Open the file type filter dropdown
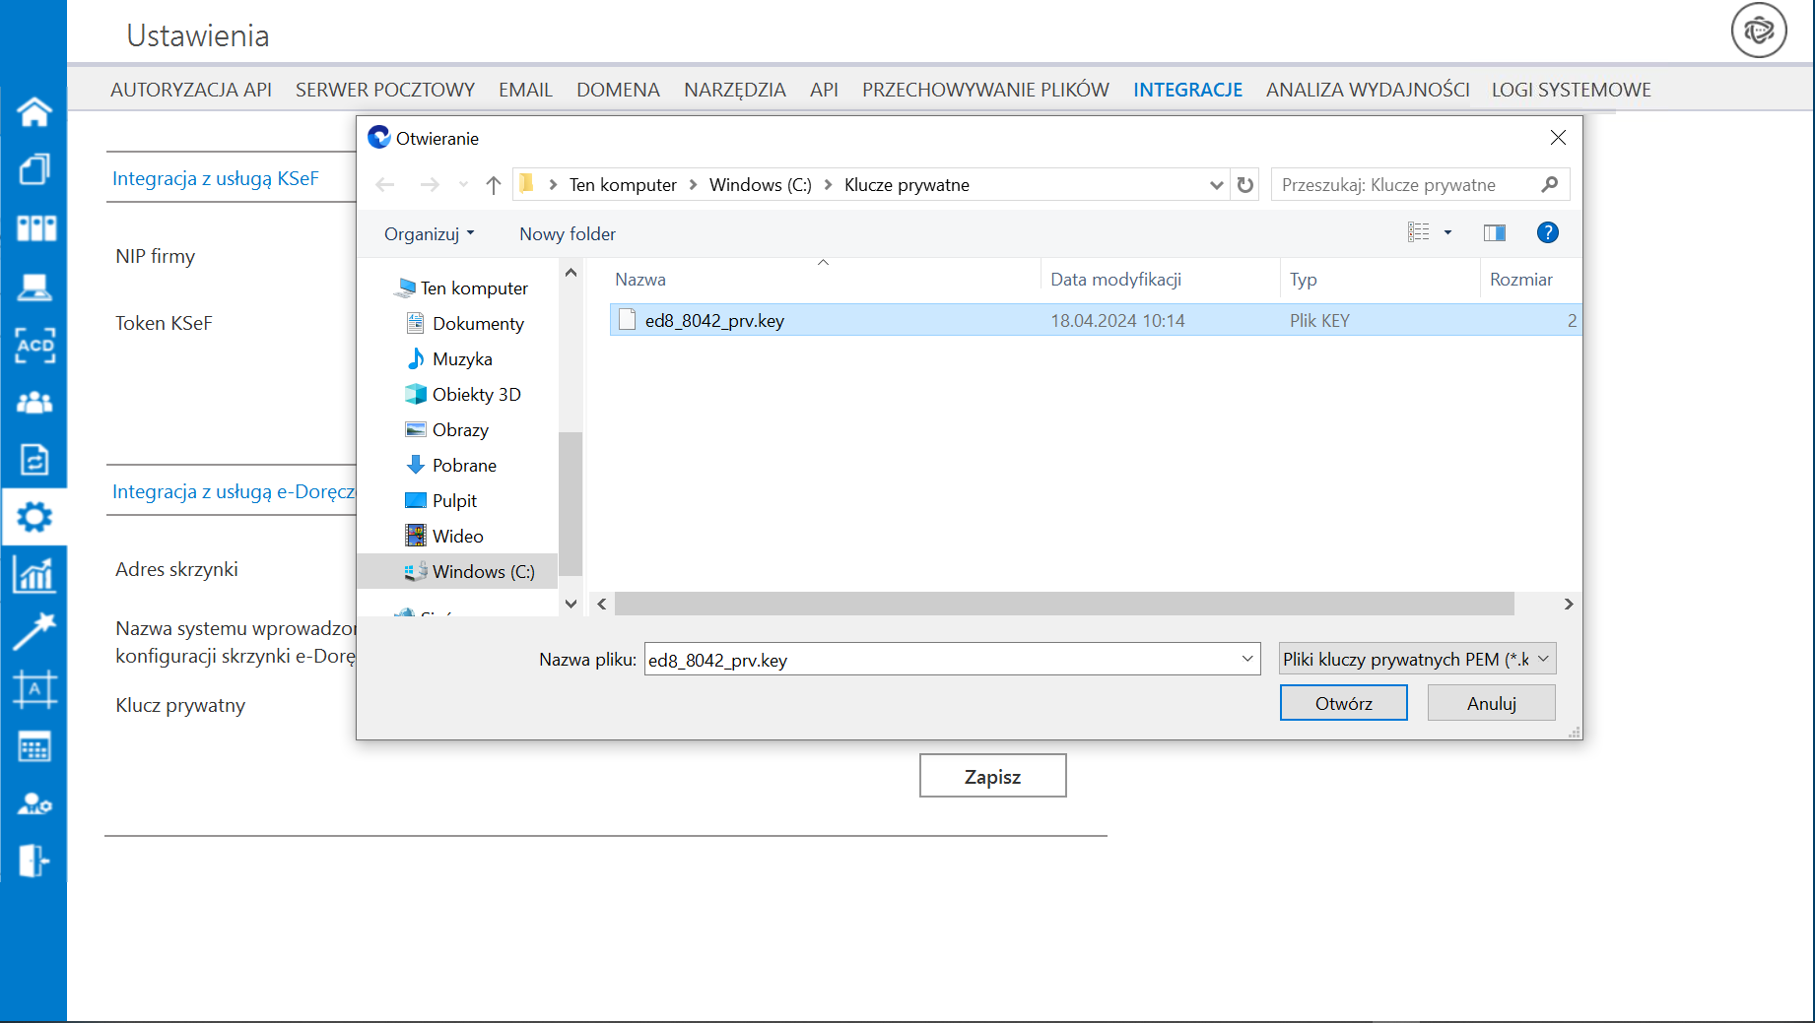Screen dimensions: 1815x1023 pyautogui.click(x=1417, y=659)
